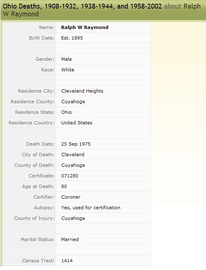Click the Male gender value
The width and height of the screenshot is (206, 270).
pyautogui.click(x=66, y=59)
